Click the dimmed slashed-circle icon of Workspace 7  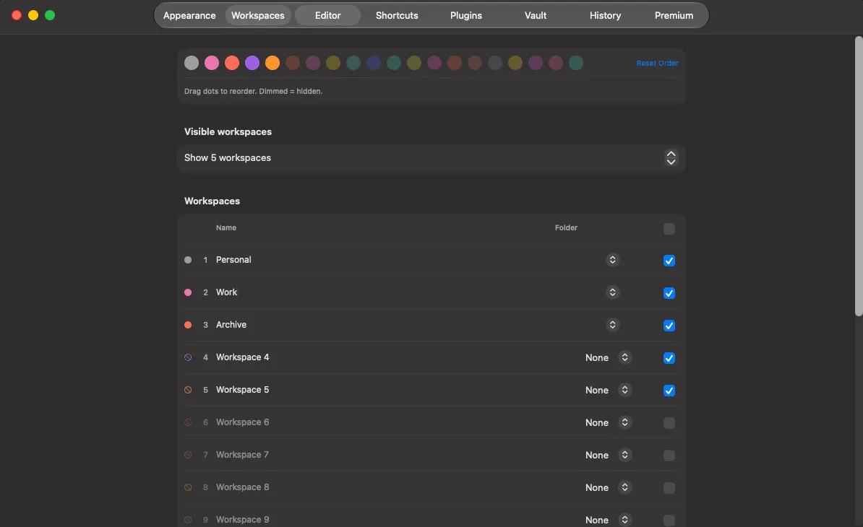(x=188, y=455)
